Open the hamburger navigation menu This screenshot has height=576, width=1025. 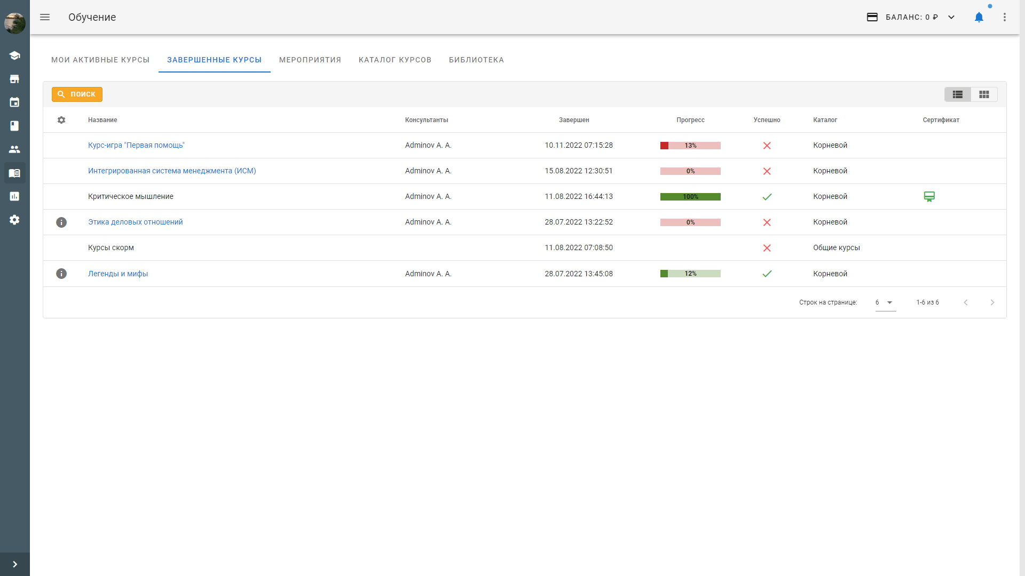pos(45,17)
